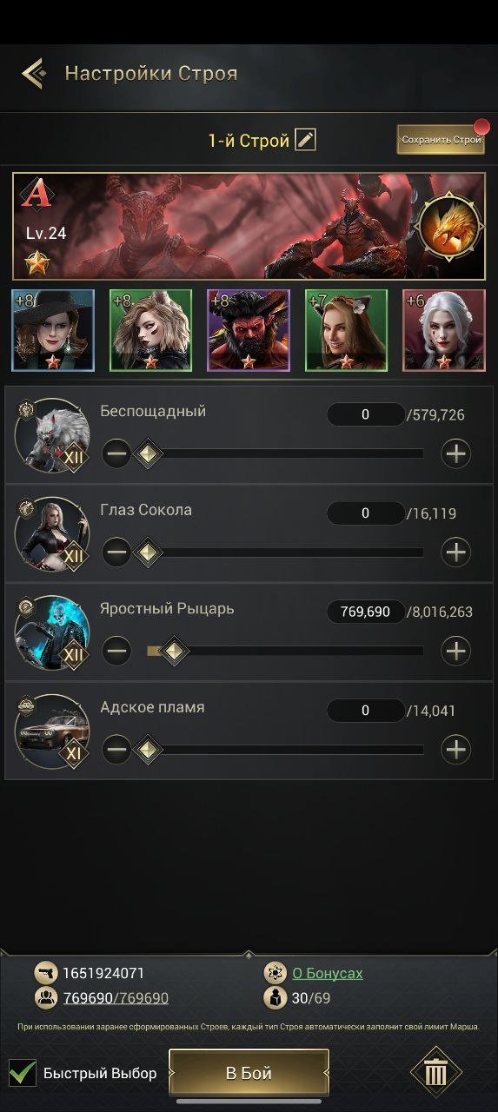Open the О Бонусах link
The image size is (498, 1112).
(327, 973)
